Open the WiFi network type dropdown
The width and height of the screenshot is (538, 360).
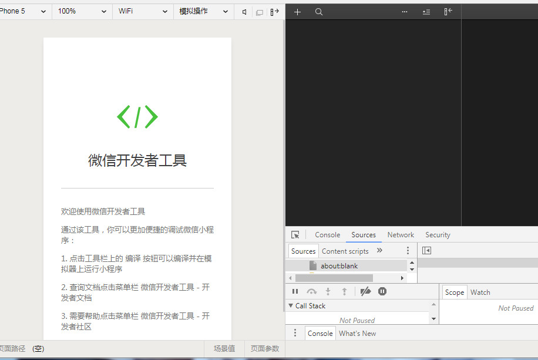click(x=143, y=11)
